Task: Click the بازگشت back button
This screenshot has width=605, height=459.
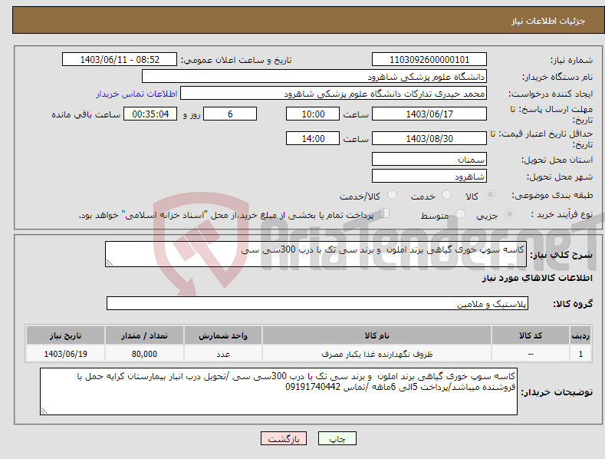Action: click(284, 438)
